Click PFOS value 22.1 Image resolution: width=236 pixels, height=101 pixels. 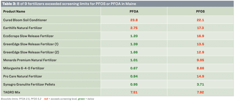pyautogui.click(x=200, y=20)
